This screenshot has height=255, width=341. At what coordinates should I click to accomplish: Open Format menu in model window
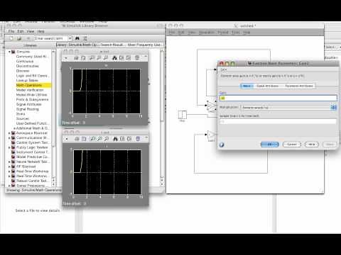click(x=223, y=33)
